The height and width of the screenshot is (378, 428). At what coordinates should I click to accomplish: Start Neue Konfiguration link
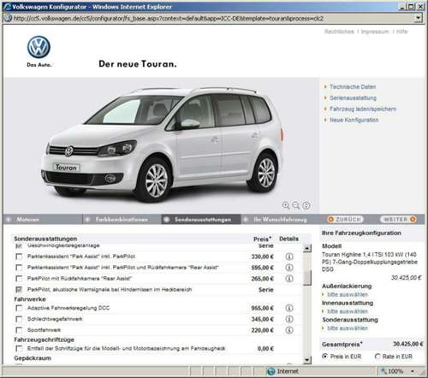[354, 120]
